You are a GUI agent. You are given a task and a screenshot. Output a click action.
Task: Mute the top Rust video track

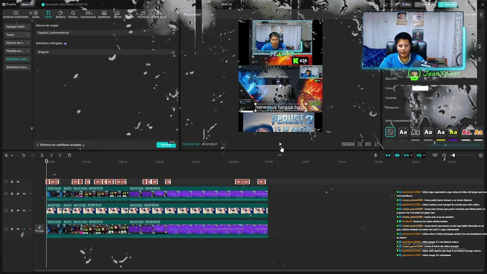click(x=24, y=194)
